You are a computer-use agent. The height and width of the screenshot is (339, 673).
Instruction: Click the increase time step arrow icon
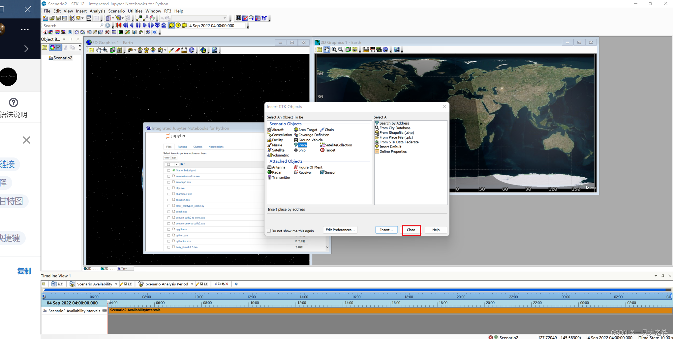click(164, 25)
